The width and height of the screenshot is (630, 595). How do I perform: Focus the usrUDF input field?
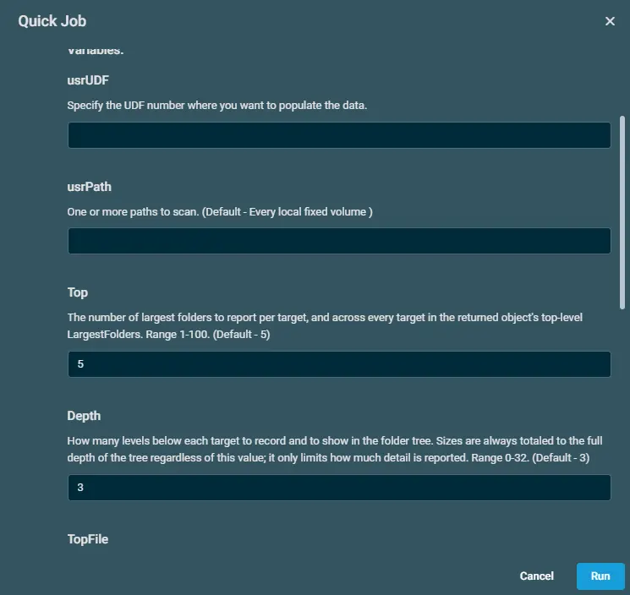pos(339,135)
